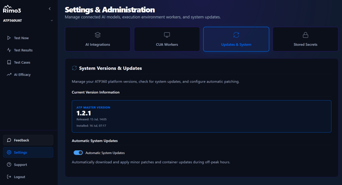The height and width of the screenshot is (185, 342).
Task: Open Stored Secrets tab
Action: [305, 39]
